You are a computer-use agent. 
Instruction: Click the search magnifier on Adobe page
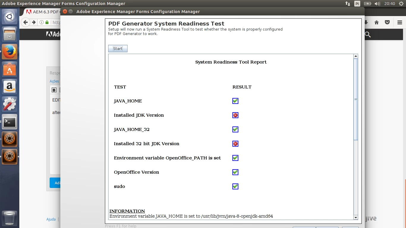click(368, 34)
